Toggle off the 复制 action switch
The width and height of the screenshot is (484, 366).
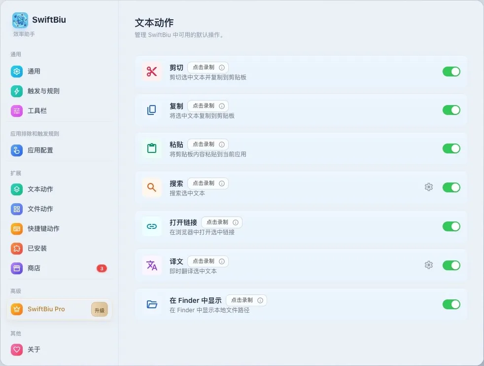tap(451, 110)
